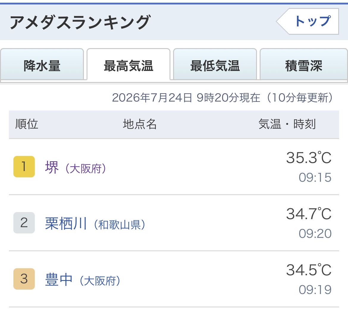Click the 地点名 column header
Viewport: 348px width, 319px height.
(140, 124)
